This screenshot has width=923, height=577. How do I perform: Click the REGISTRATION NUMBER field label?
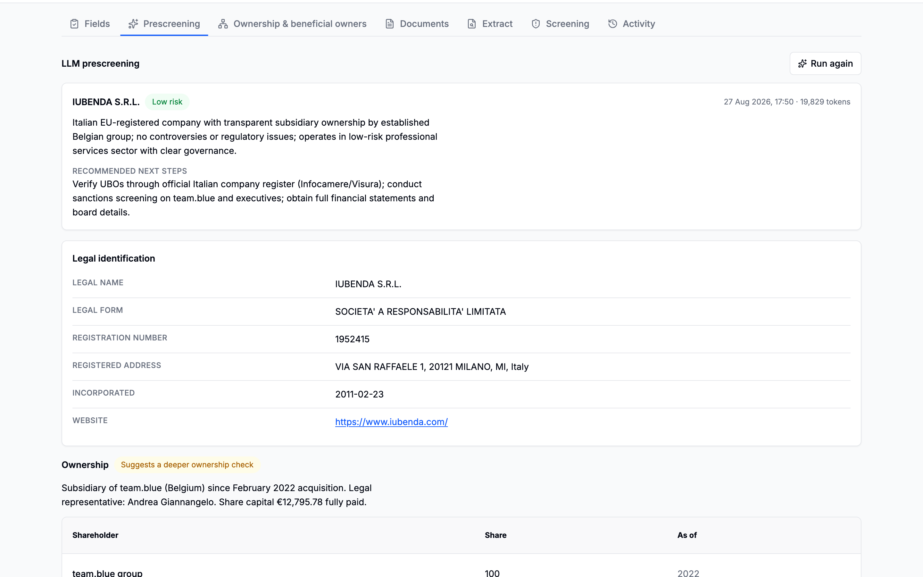(x=120, y=338)
